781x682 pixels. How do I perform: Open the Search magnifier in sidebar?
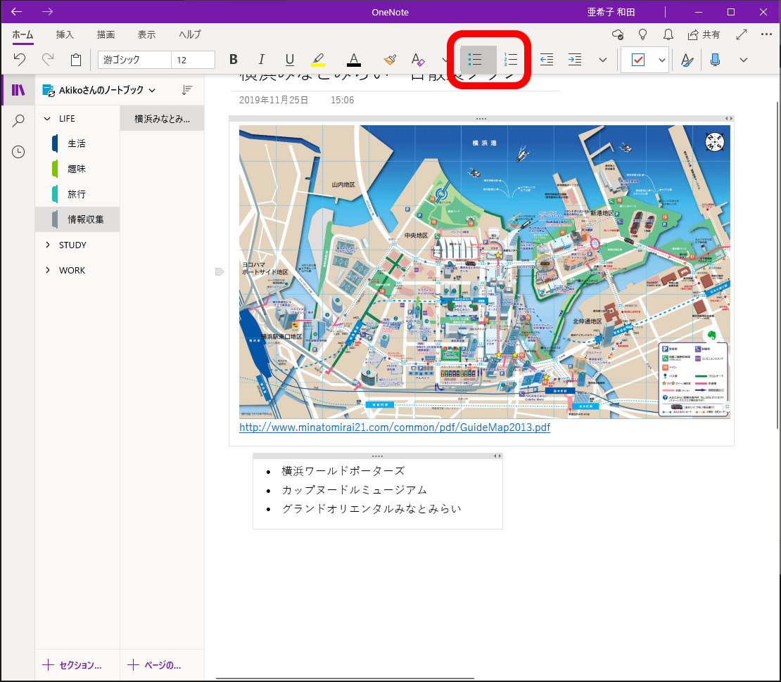tap(18, 121)
